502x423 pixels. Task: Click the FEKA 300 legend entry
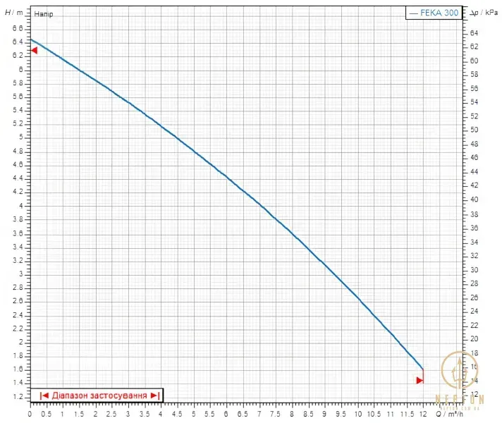click(x=434, y=13)
